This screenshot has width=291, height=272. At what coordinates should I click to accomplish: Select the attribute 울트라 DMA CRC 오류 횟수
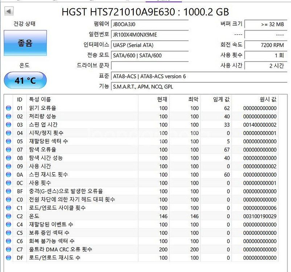click(61, 250)
